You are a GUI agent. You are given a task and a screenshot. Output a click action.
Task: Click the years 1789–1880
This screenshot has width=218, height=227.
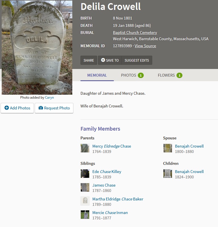[102, 204]
